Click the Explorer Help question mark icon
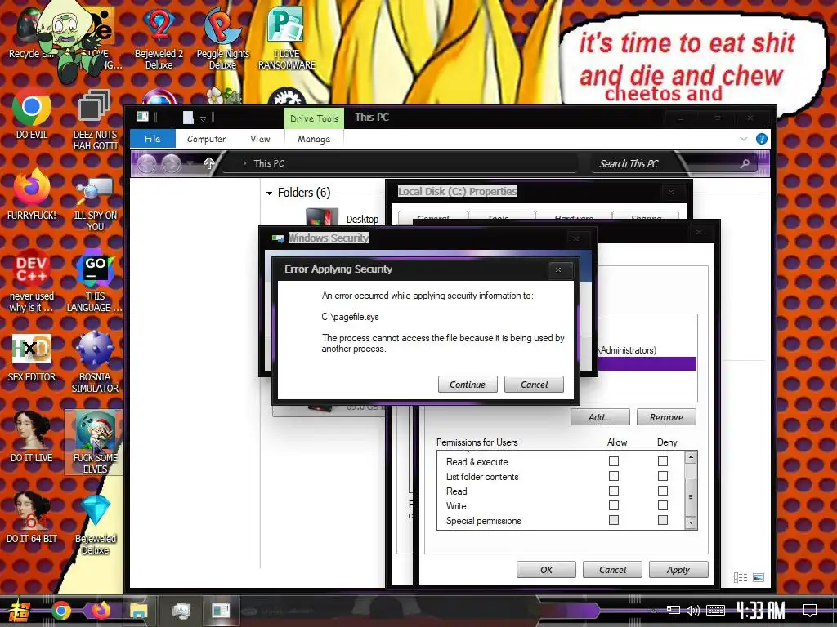837x627 pixels. click(762, 139)
